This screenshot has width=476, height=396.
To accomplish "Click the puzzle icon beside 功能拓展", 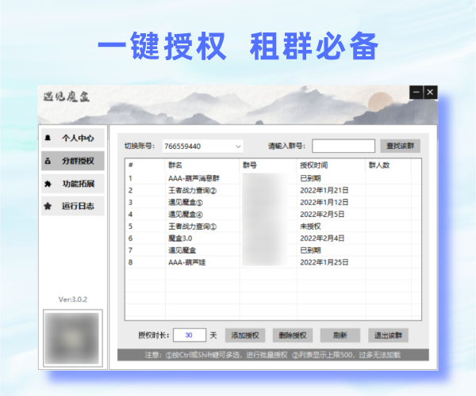I will coord(48,184).
